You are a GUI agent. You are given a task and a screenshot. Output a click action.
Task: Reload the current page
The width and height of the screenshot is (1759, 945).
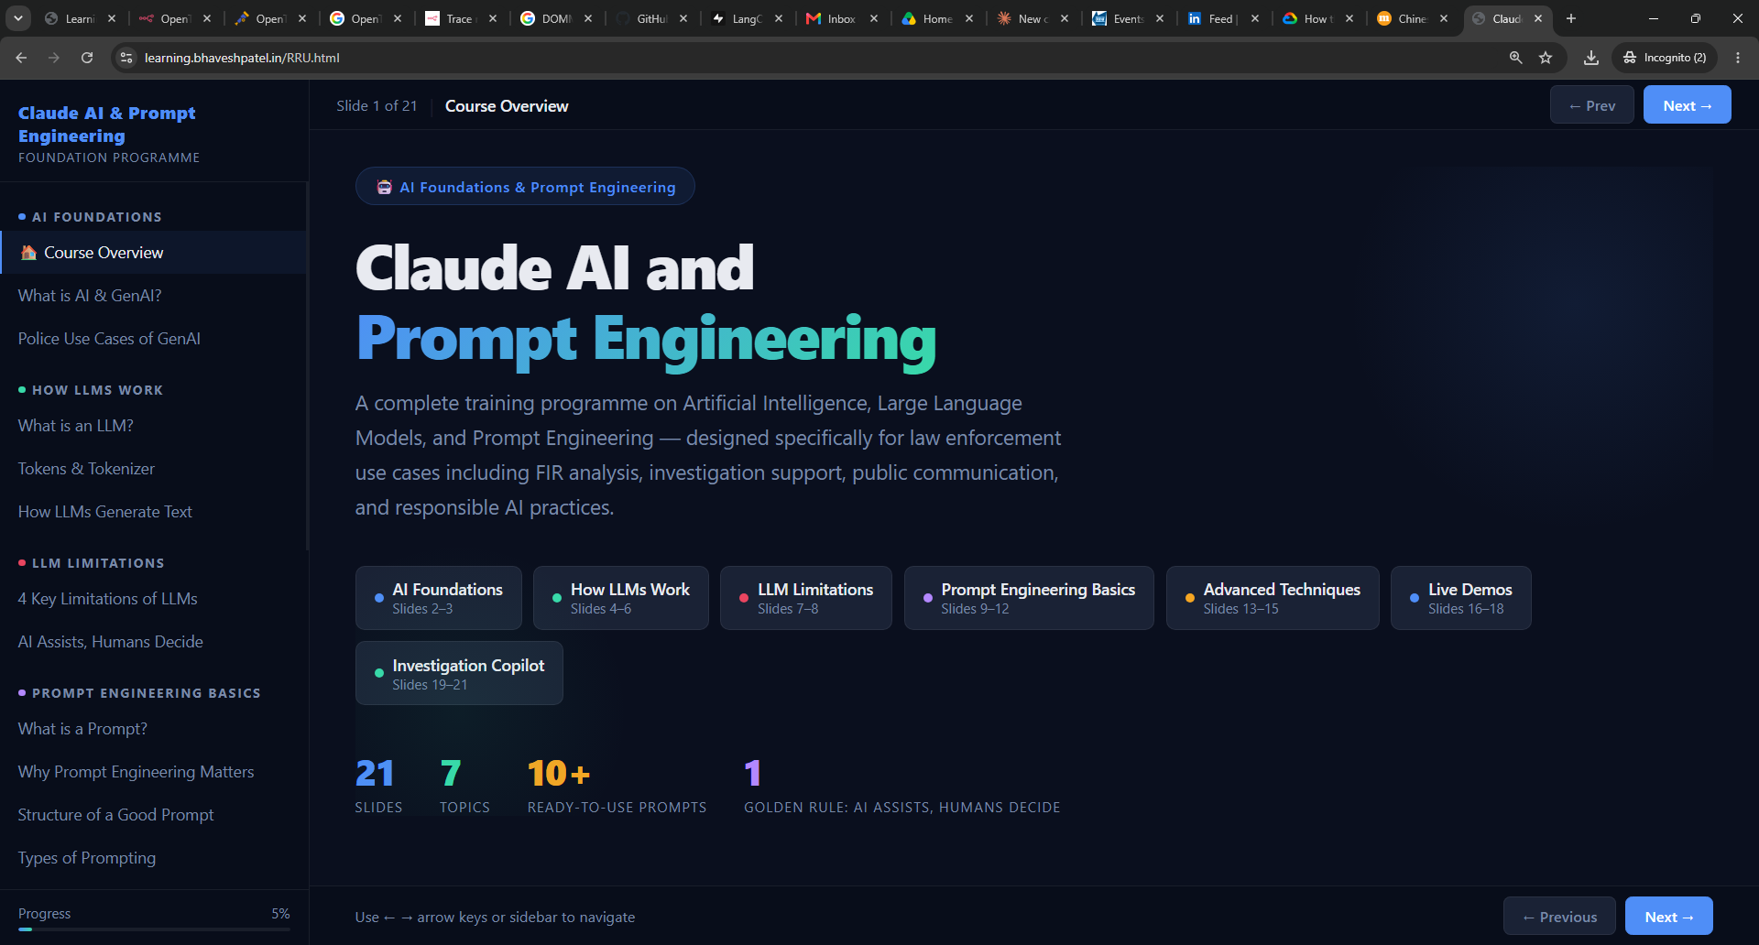87,58
